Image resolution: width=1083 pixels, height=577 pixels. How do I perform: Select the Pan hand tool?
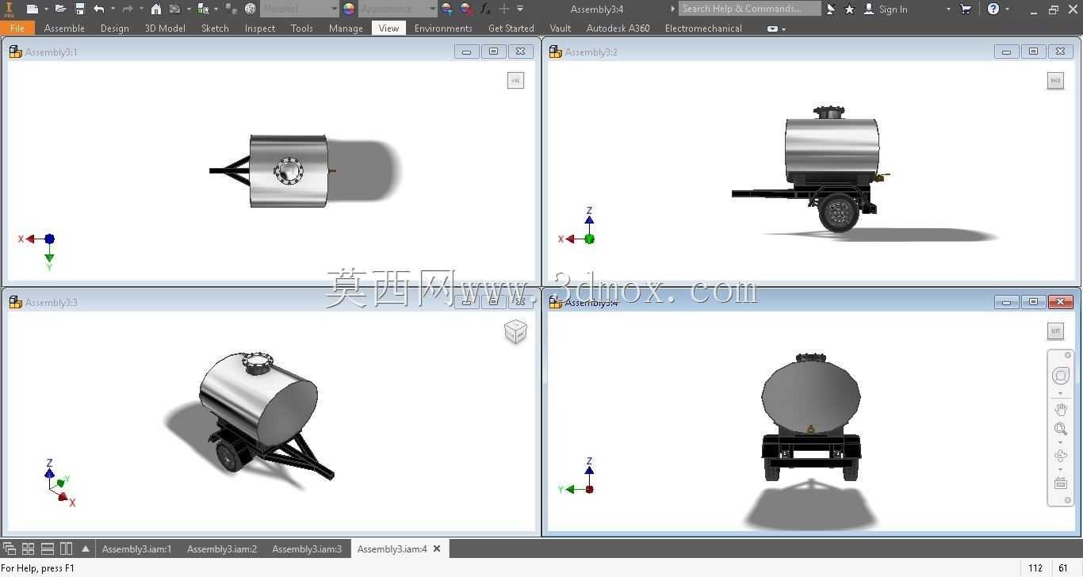(1061, 410)
